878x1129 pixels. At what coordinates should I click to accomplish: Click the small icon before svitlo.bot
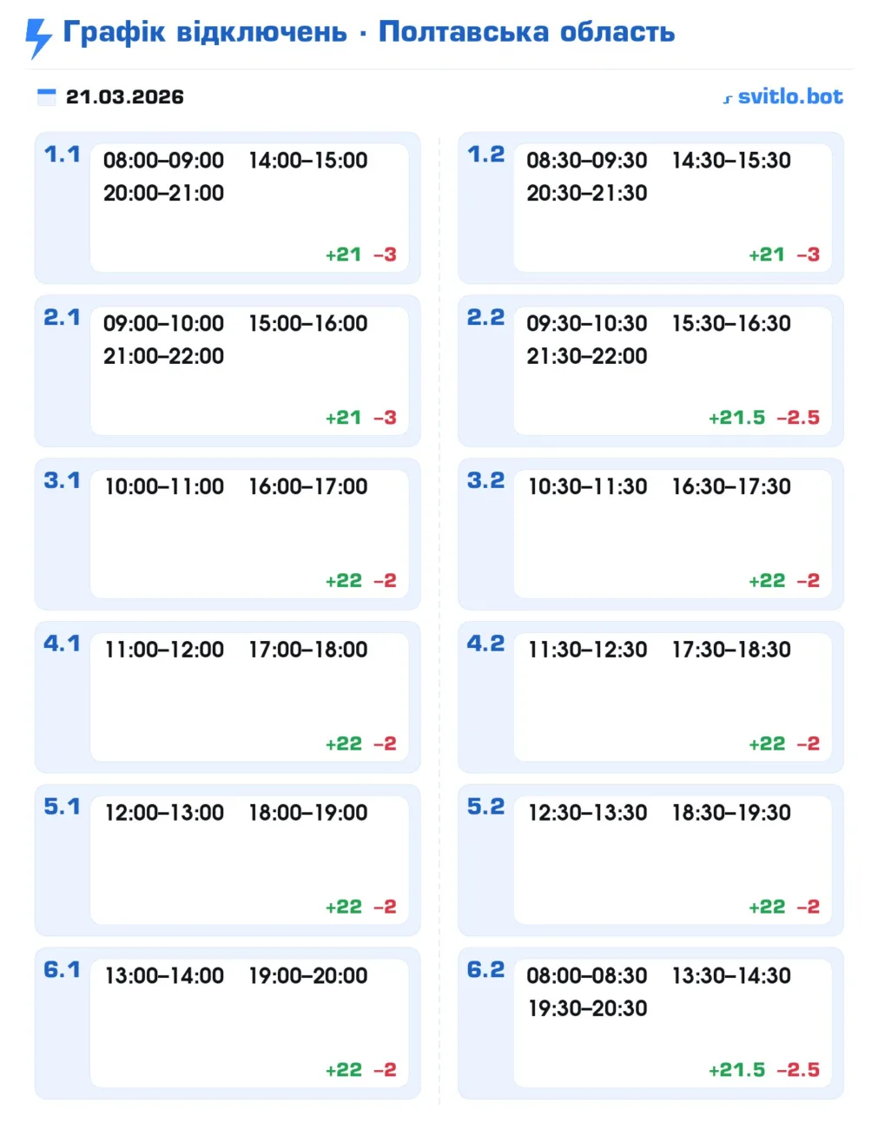tap(728, 99)
